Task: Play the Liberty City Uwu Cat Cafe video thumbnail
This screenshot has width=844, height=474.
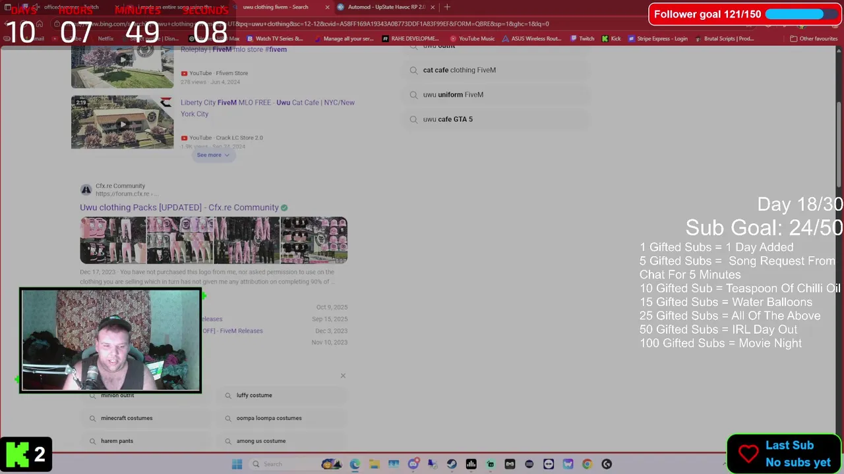Action: point(123,122)
